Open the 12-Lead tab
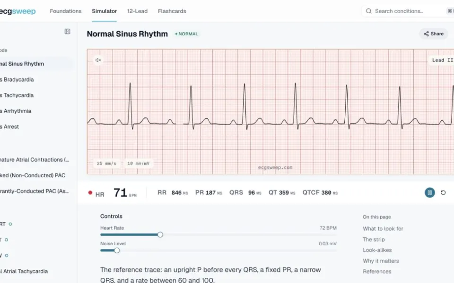 (137, 11)
